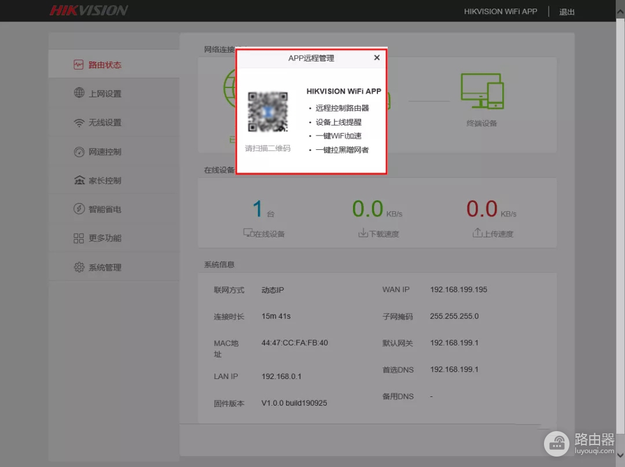Click the 系统管理 gear icon
The height and width of the screenshot is (467, 625).
[x=78, y=267]
